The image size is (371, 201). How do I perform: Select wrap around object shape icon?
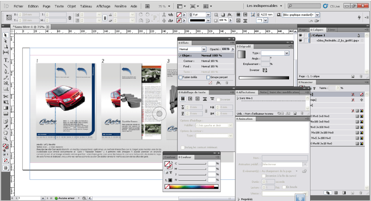(197, 99)
